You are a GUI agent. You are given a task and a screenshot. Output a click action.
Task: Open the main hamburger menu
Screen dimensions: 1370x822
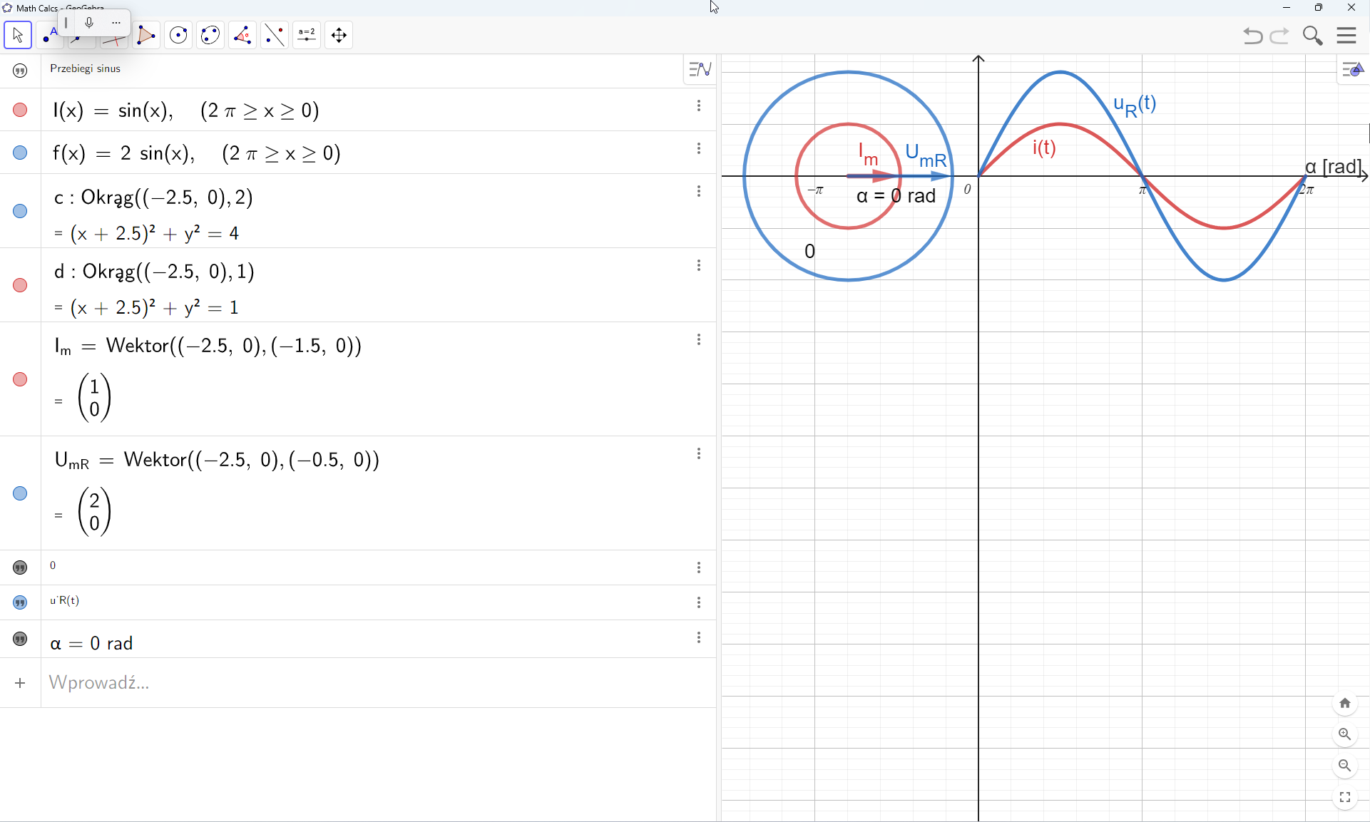pyautogui.click(x=1348, y=35)
